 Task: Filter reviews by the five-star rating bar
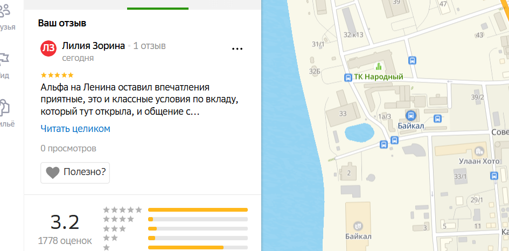tap(198, 210)
